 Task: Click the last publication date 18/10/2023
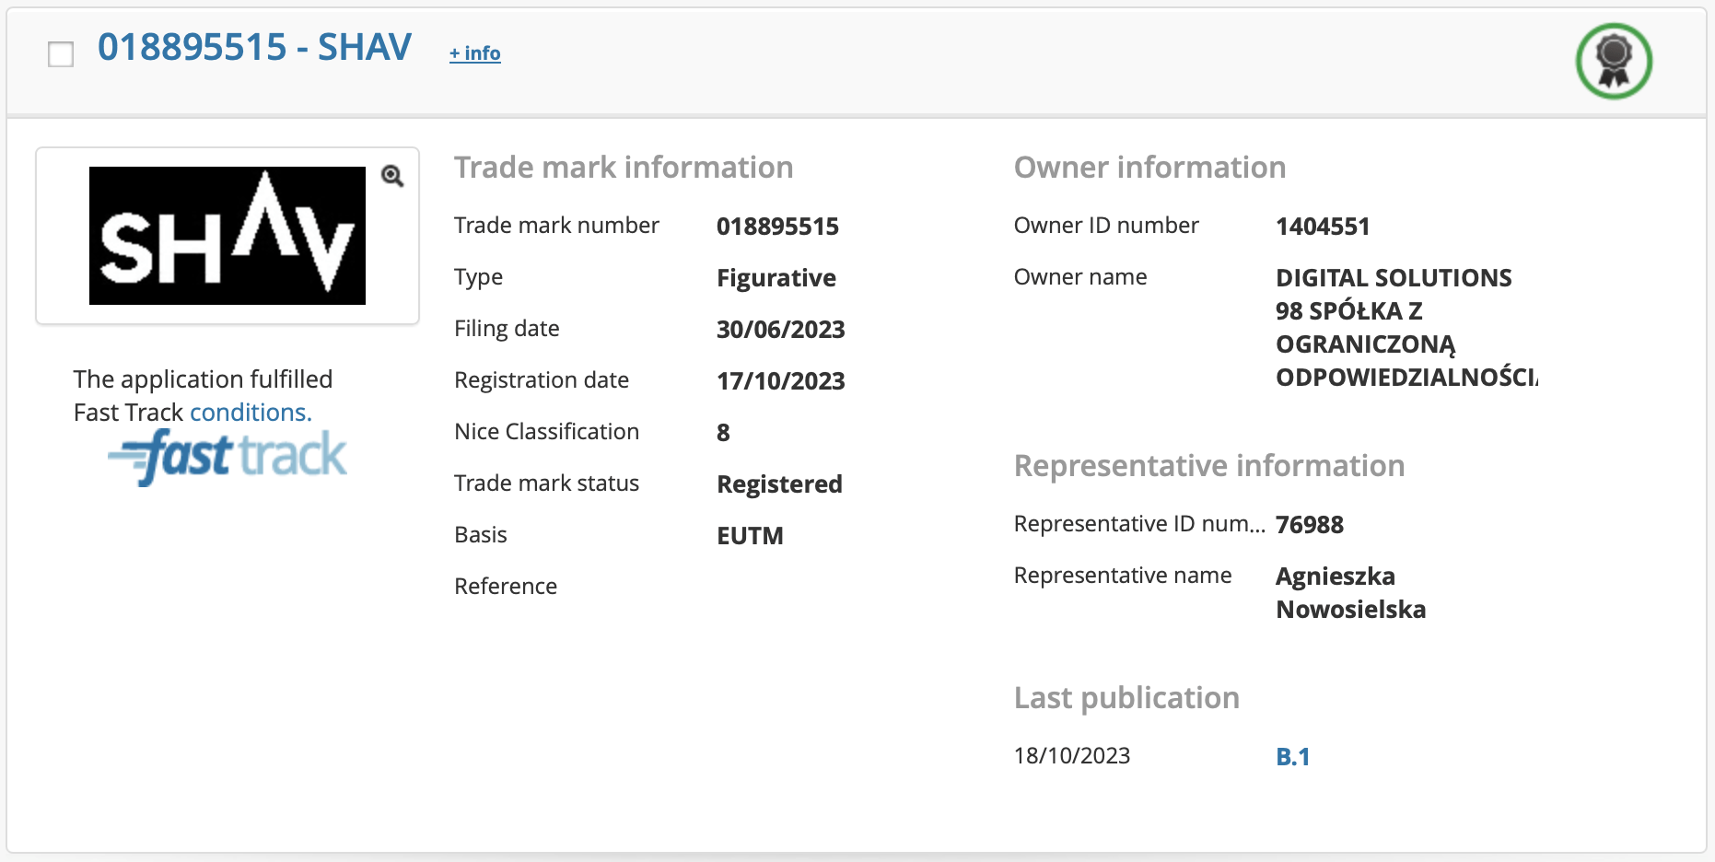[x=1071, y=756]
